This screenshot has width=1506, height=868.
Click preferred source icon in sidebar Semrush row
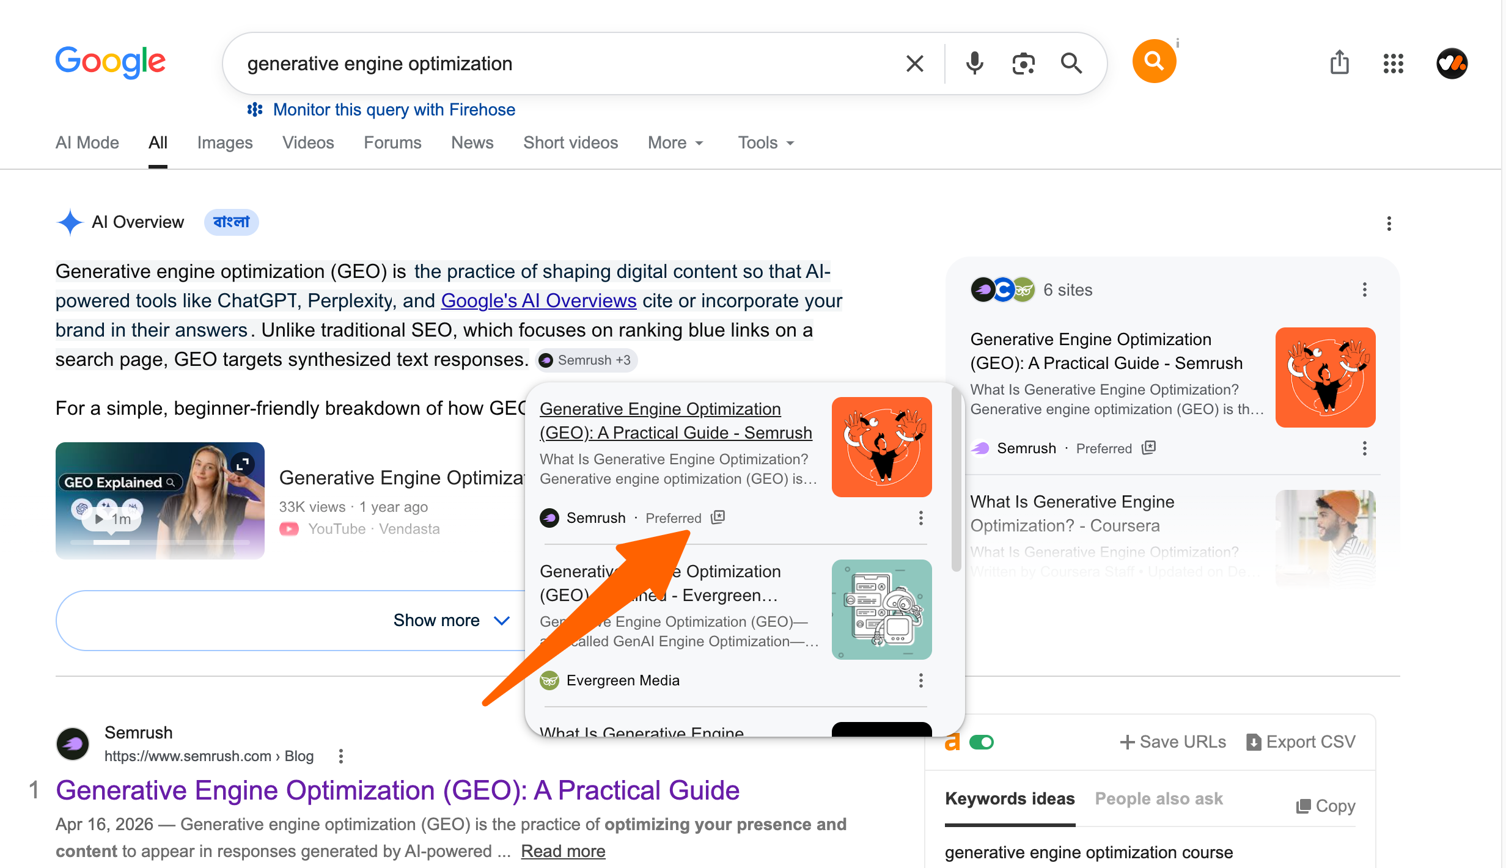pos(1148,448)
